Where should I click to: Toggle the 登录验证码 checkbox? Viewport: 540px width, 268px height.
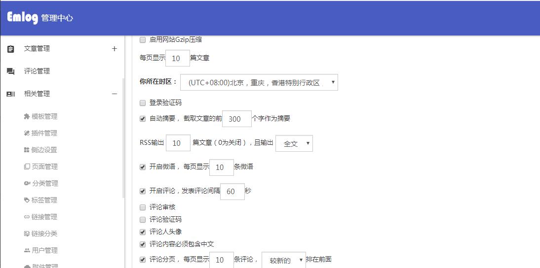pos(143,103)
